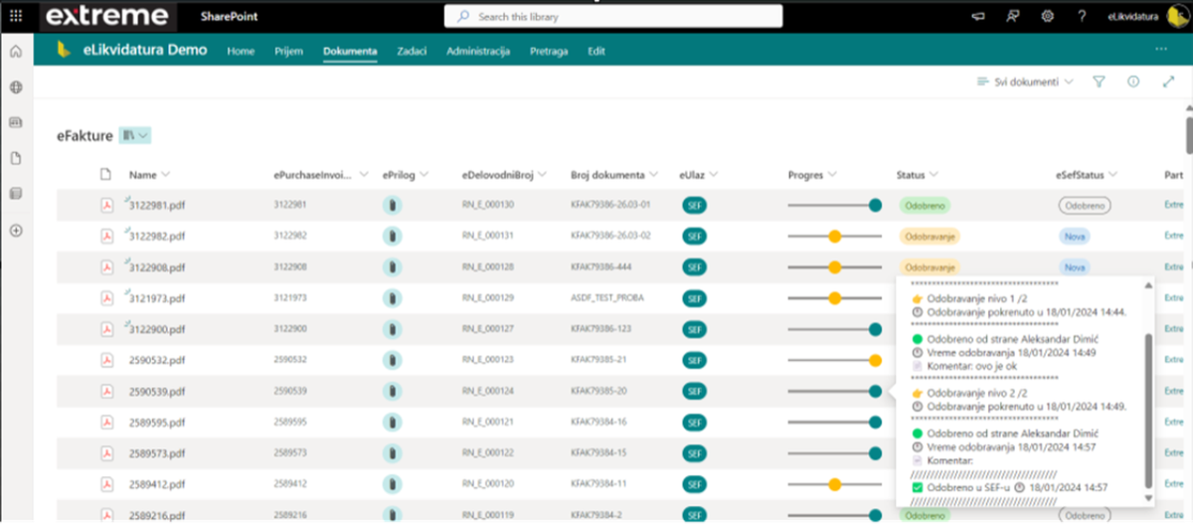Image resolution: width=1193 pixels, height=524 pixels.
Task: Expand content with the full-screen arrows icon
Action: pos(1168,82)
